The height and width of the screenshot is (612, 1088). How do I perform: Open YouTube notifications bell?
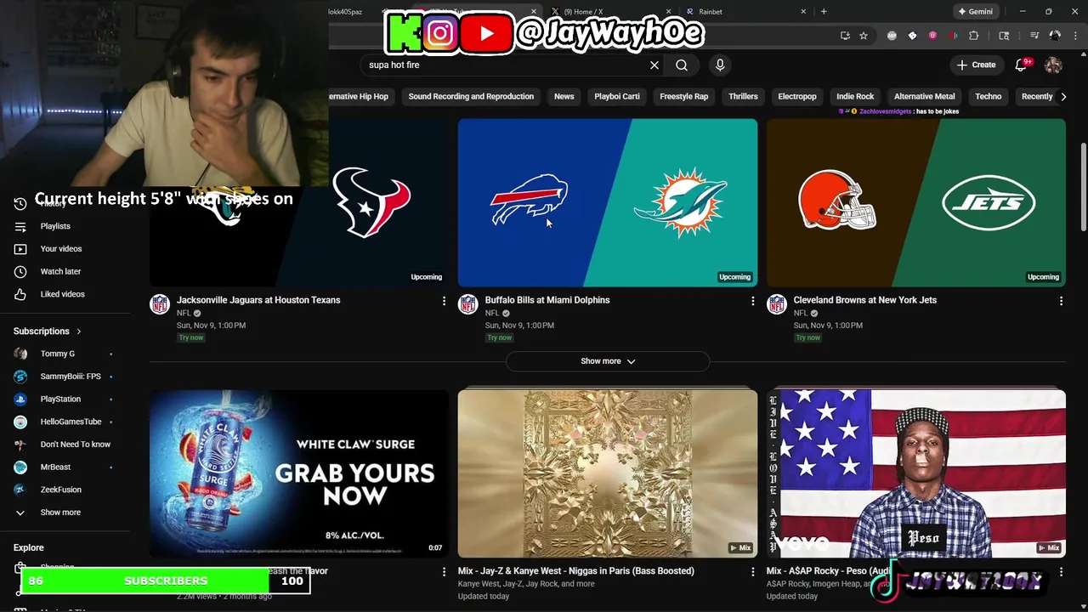click(x=1022, y=65)
